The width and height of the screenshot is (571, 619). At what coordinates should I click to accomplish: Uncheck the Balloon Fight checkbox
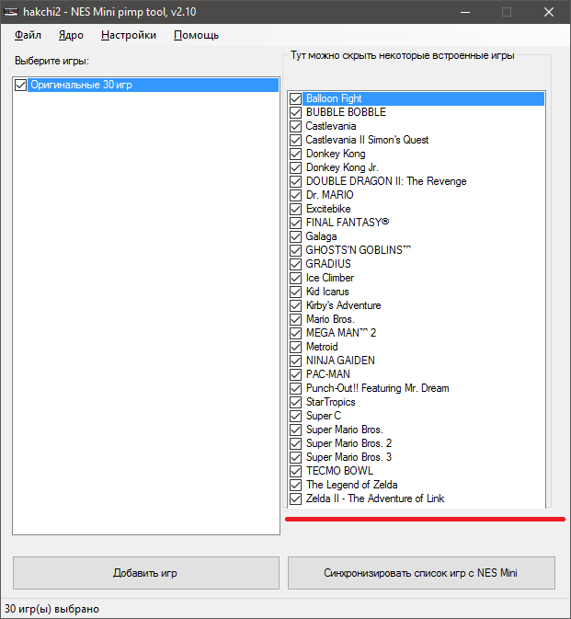[295, 98]
